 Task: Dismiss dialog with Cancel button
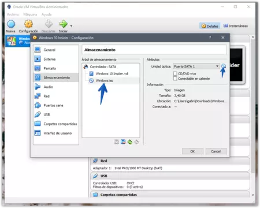point(216,151)
